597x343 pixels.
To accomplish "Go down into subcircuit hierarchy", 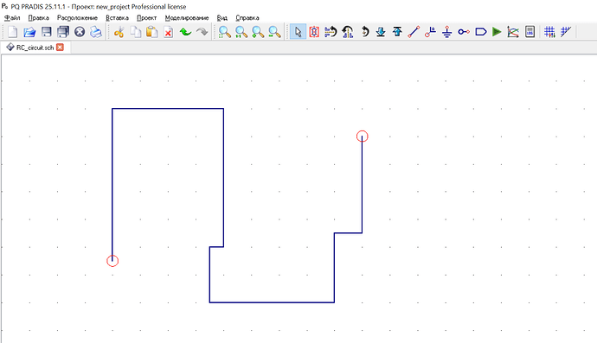I will pyautogui.click(x=381, y=32).
